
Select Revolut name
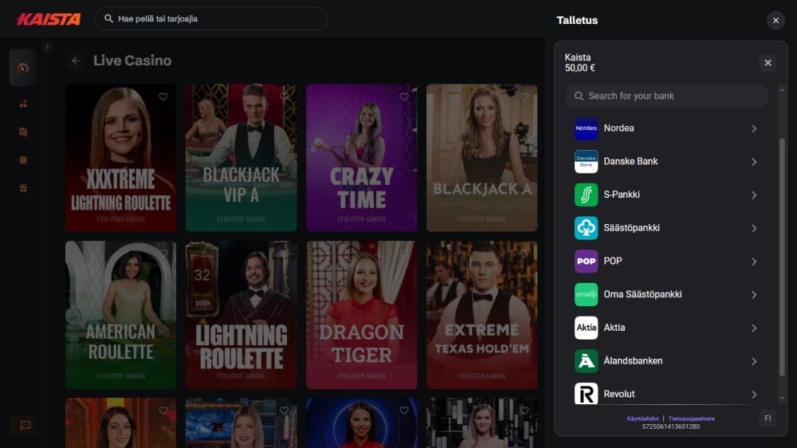pos(619,394)
